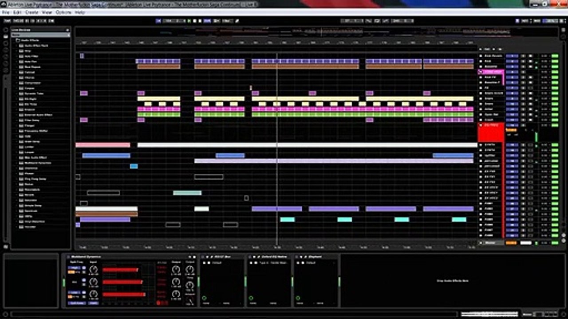The image size is (568, 319).
Task: Toggle the pencil Draw Mode icon
Action: point(237,21)
